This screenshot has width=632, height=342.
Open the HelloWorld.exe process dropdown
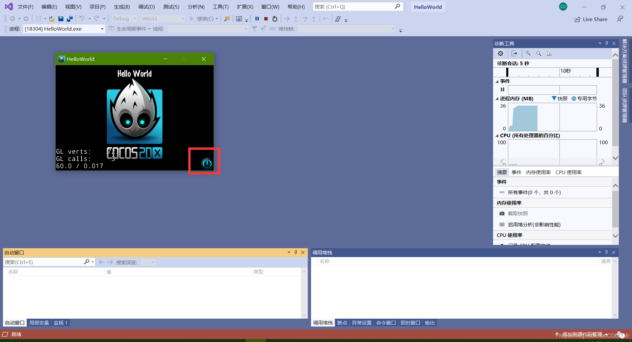[101, 29]
